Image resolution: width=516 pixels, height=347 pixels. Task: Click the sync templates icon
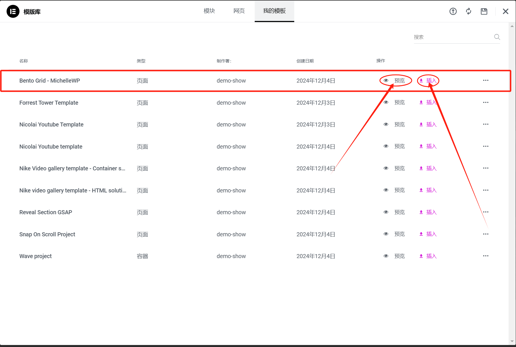click(468, 11)
